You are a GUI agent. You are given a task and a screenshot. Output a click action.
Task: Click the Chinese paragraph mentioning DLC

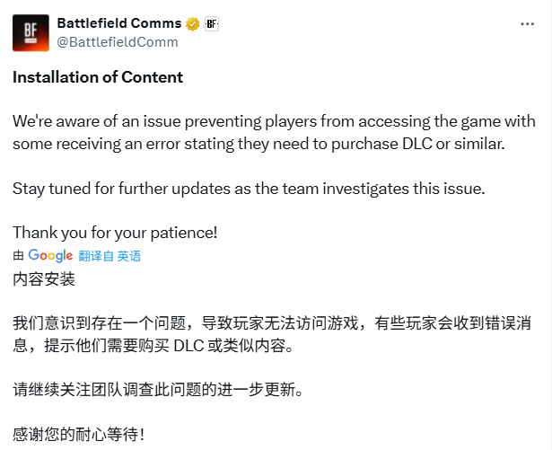272,334
